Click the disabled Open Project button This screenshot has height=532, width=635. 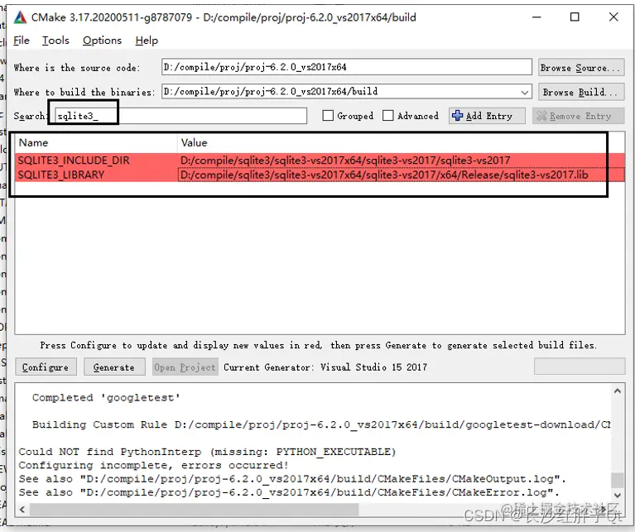coord(185,367)
